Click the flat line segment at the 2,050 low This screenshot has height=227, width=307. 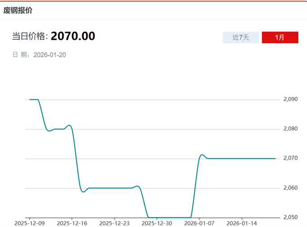pos(169,218)
